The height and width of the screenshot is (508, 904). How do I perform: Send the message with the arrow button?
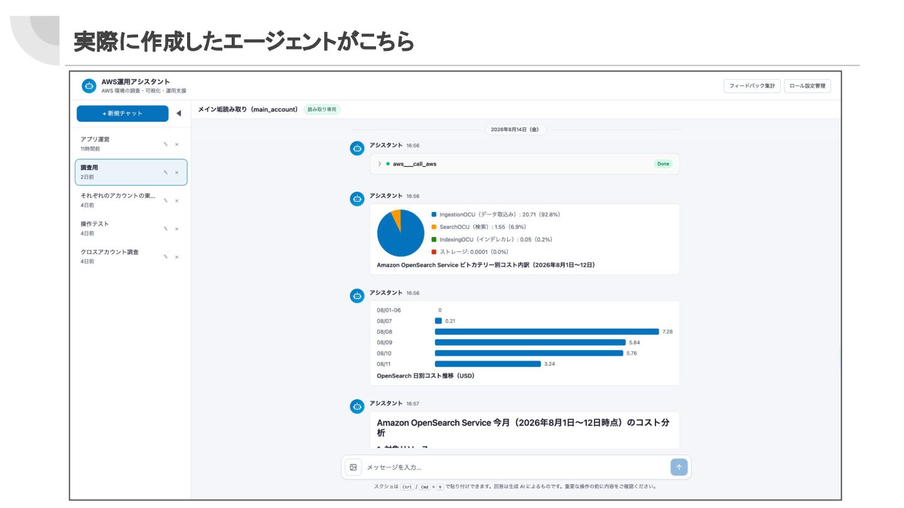pos(679,467)
